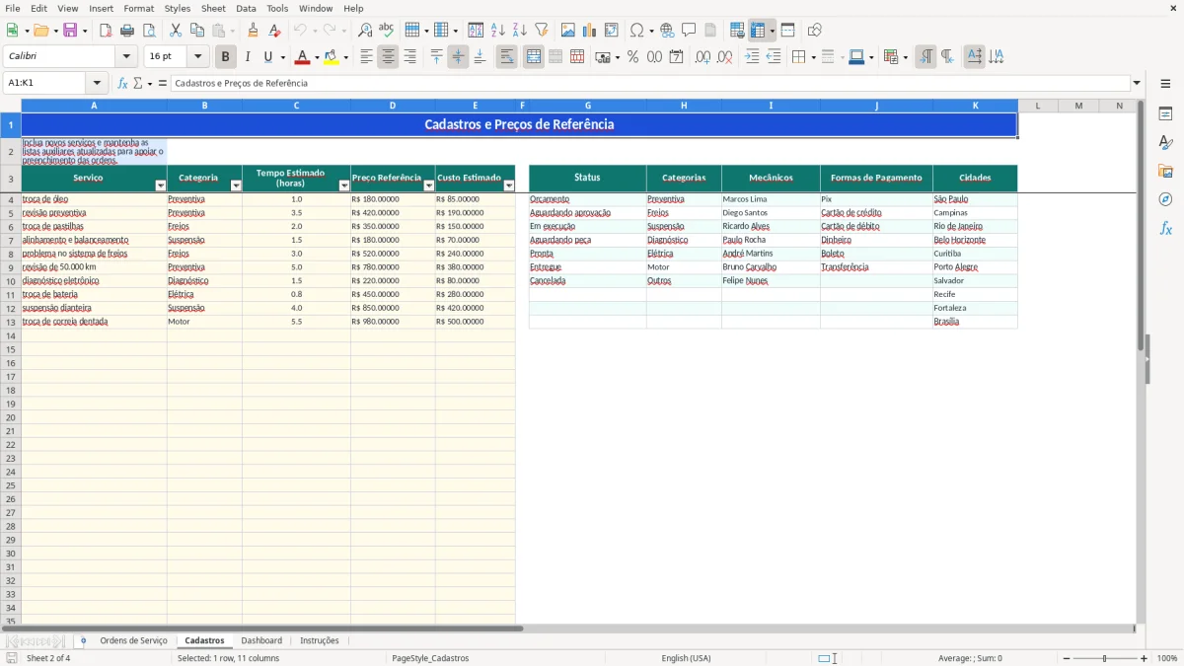
Task: Expand the formula bar arrow
Action: click(1137, 84)
